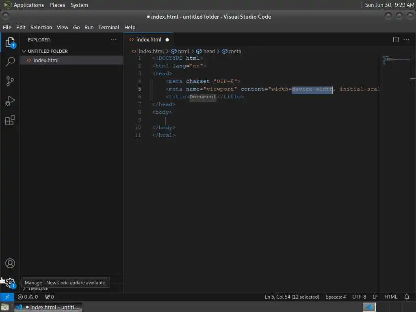Open the Places menu in top panel
The height and width of the screenshot is (312, 416).
click(x=57, y=5)
